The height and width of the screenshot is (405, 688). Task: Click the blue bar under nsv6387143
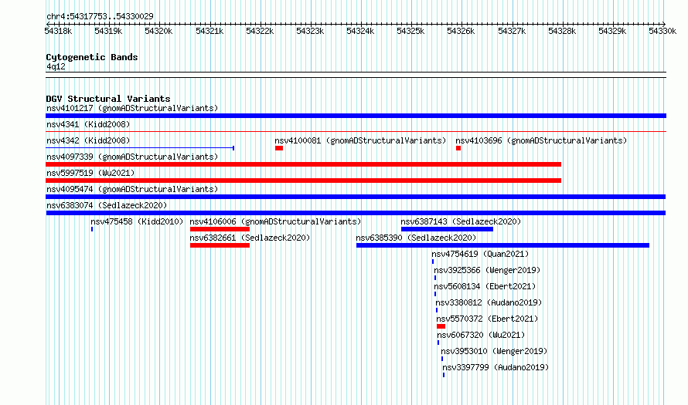pyautogui.click(x=447, y=229)
